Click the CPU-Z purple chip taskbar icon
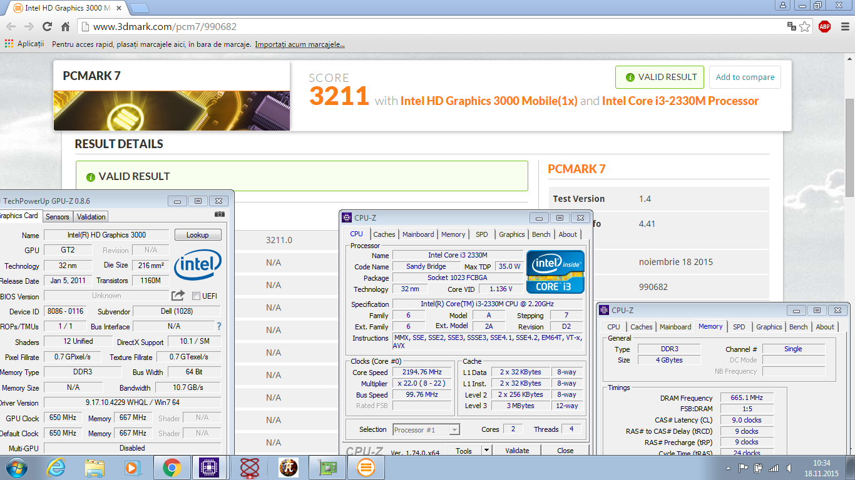Viewport: 855px width, 480px height. click(x=210, y=467)
